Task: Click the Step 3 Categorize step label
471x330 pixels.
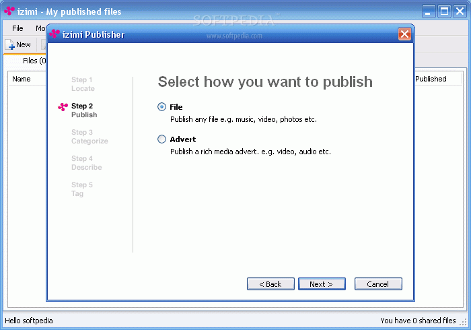Action: (x=89, y=137)
